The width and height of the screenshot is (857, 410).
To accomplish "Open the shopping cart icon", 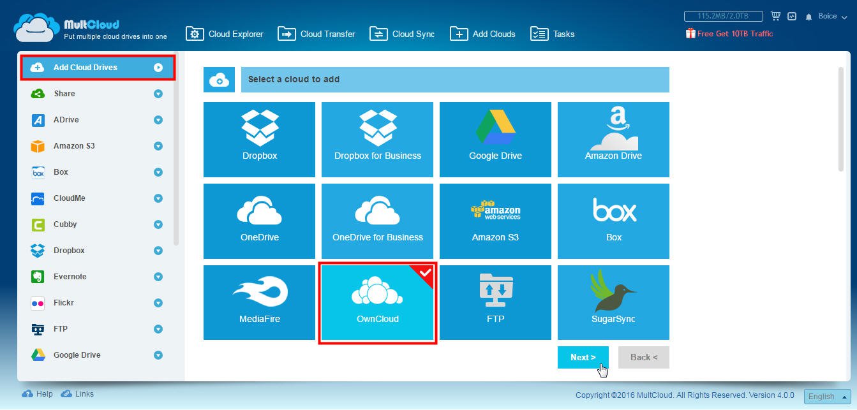I will point(776,16).
